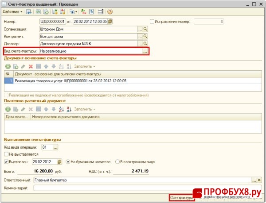Untick the Выставлен checkbox
The height and width of the screenshot is (203, 266).
point(6,161)
